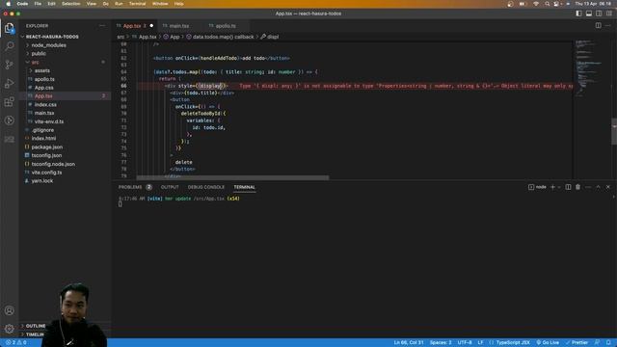Expand the node_modules folder
Screen dimensions: 617x347
tap(48, 45)
